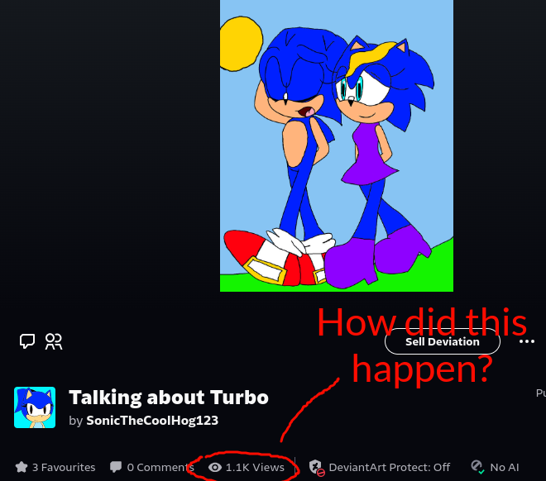The width and height of the screenshot is (546, 481).
Task: Open the hedgehog artwork image
Action: click(337, 145)
